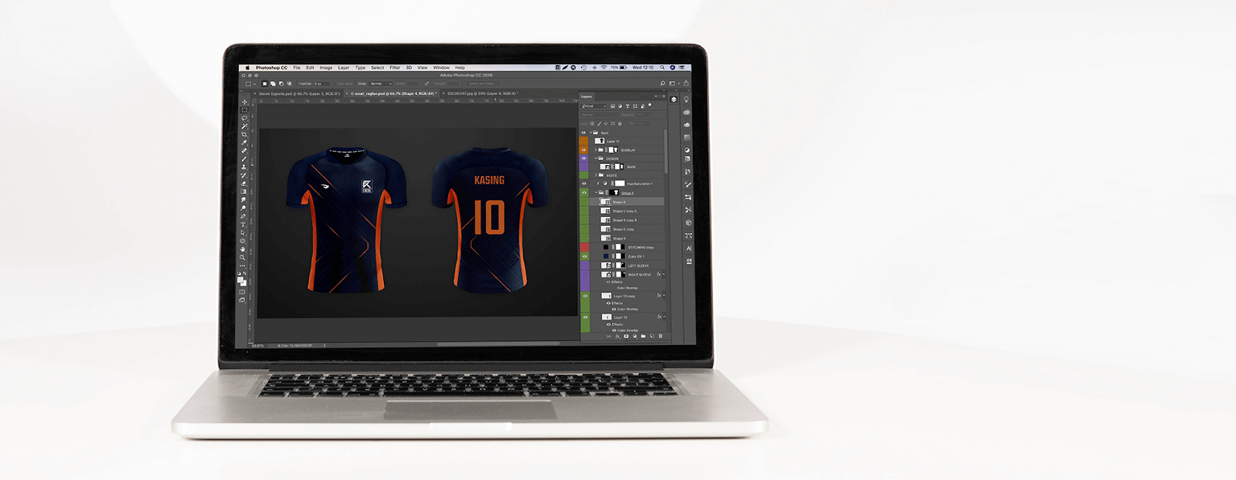The width and height of the screenshot is (1236, 480).
Task: Select the Zoom tool in toolbar
Action: (x=243, y=258)
